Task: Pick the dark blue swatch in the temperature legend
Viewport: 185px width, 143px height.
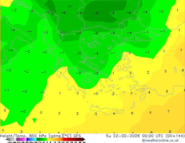Action: [x=27, y=139]
